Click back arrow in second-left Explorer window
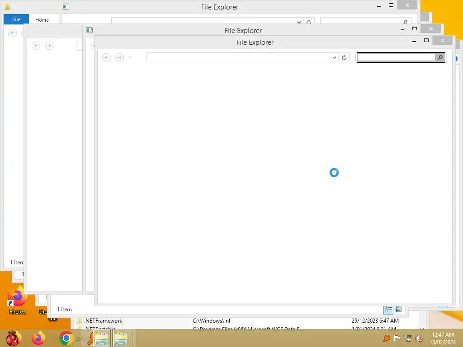 [x=36, y=46]
